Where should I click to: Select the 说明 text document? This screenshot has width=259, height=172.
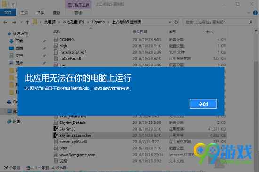[x=63, y=161]
